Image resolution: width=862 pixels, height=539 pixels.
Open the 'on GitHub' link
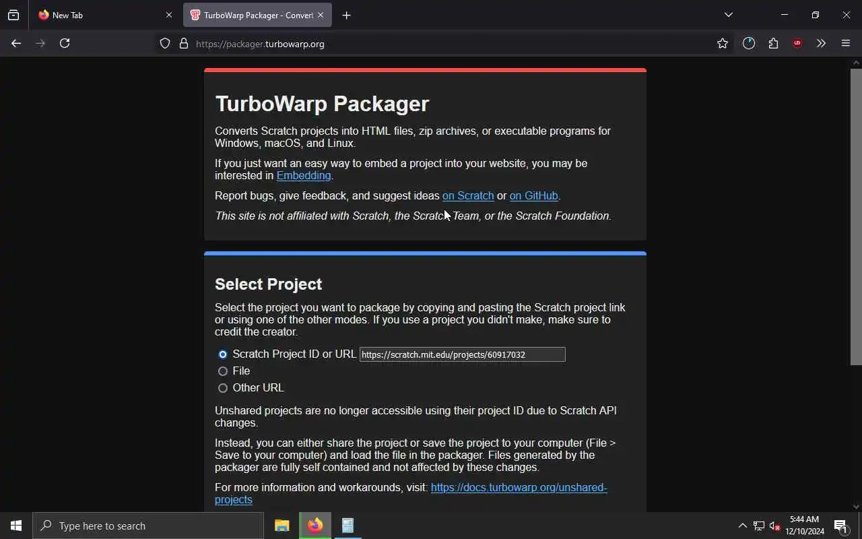[x=534, y=195]
